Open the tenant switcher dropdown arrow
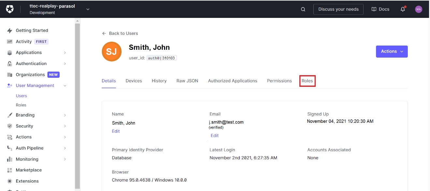 (x=88, y=9)
